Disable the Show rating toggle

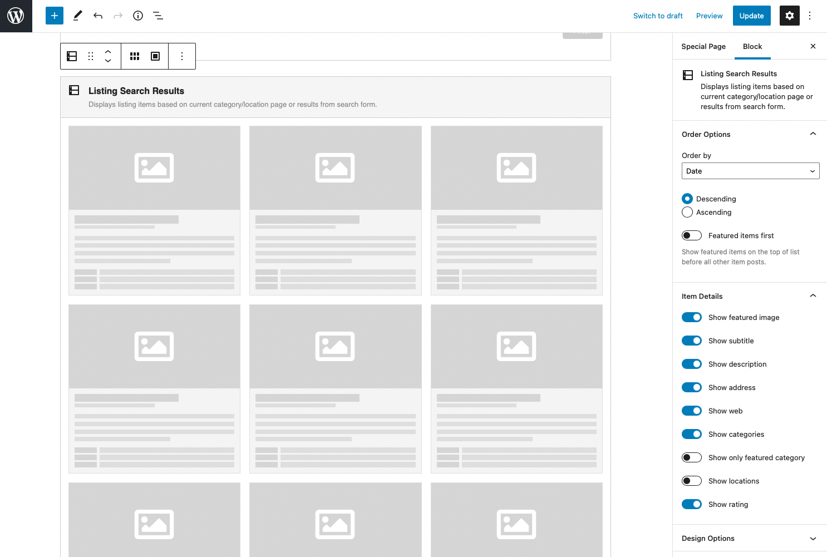692,504
